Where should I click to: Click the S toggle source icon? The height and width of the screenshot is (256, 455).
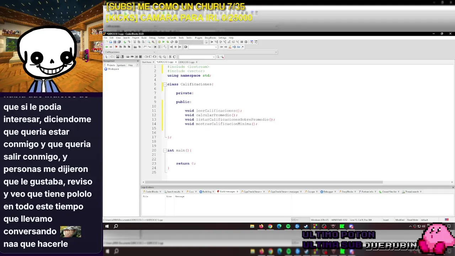pos(170,57)
